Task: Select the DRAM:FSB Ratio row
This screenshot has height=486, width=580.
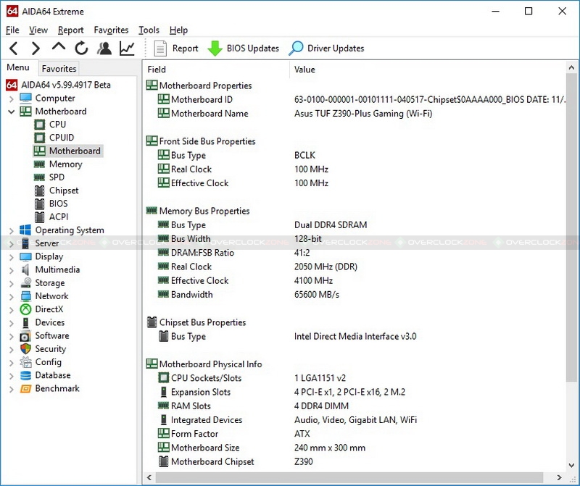Action: [x=355, y=253]
